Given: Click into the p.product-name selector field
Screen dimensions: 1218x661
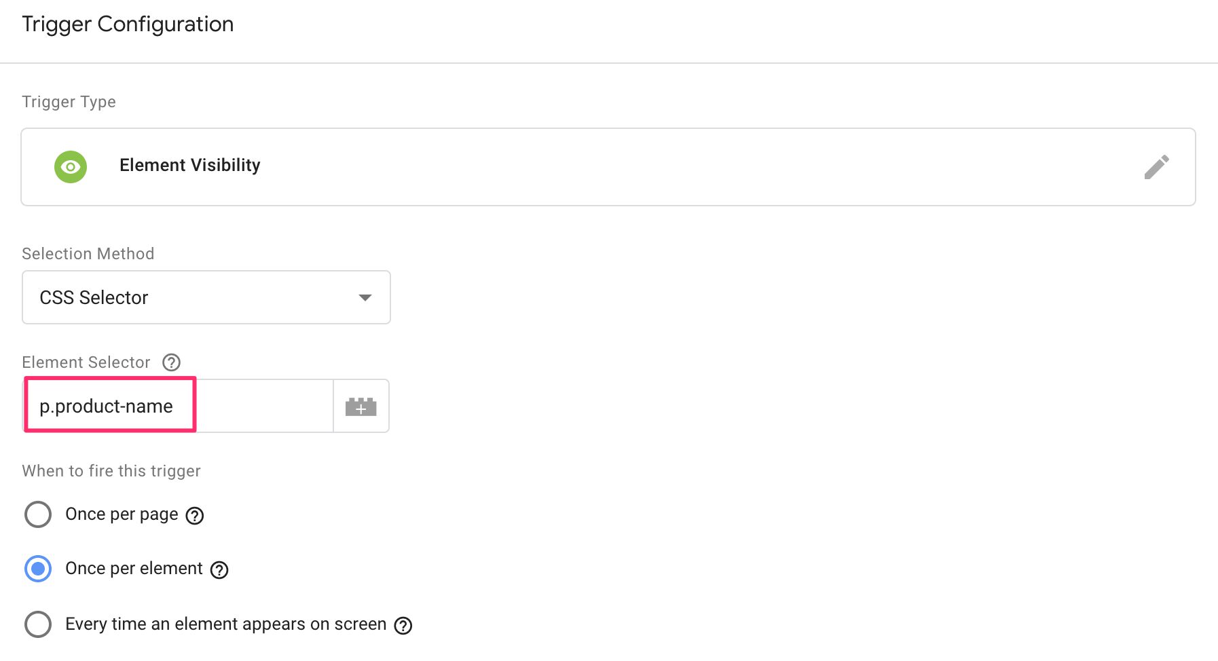Looking at the screenshot, I should [178, 406].
